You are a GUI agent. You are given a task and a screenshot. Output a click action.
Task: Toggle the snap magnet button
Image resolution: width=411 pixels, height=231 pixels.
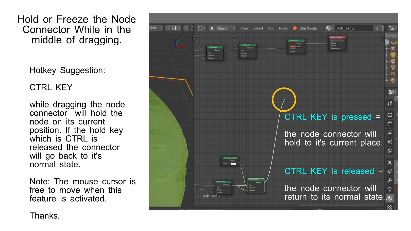coord(168,28)
